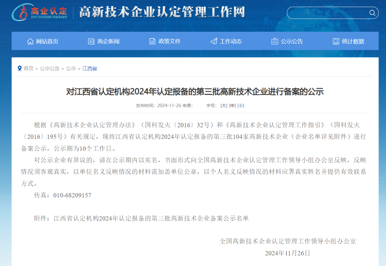This screenshot has width=386, height=266.
Task: Set font size to medium [中]
Action: [x=232, y=106]
